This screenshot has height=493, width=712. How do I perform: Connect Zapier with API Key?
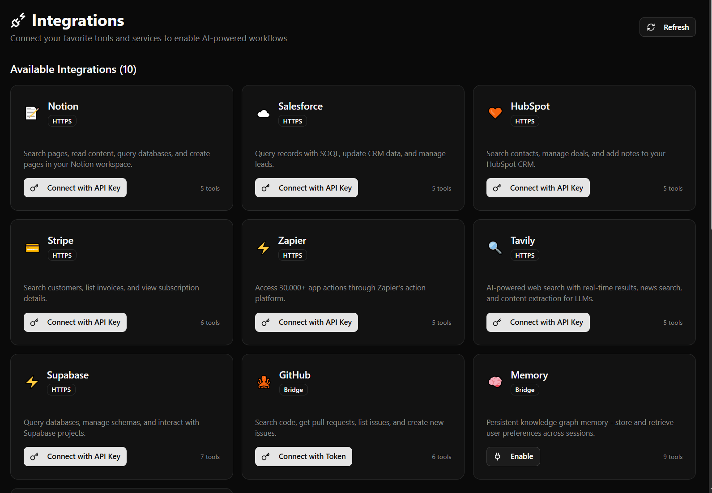(307, 322)
